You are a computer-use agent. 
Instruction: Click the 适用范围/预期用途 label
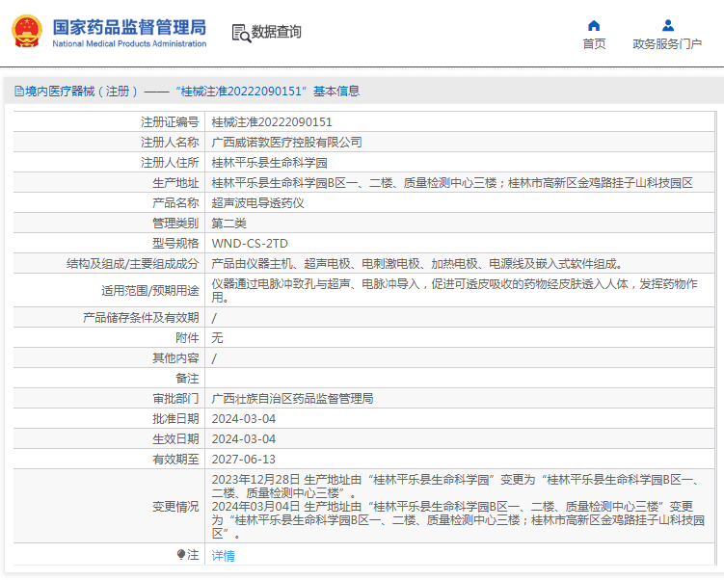tap(150, 291)
